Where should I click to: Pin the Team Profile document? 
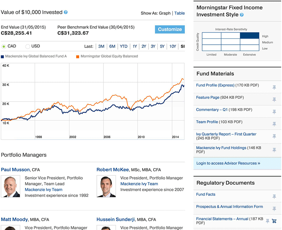[274, 124]
